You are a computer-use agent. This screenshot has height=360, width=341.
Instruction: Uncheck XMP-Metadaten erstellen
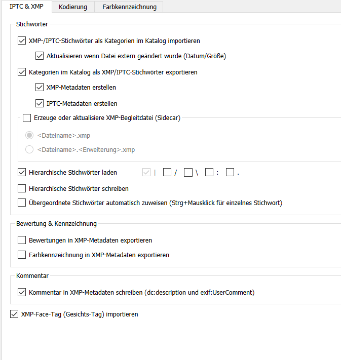point(40,87)
